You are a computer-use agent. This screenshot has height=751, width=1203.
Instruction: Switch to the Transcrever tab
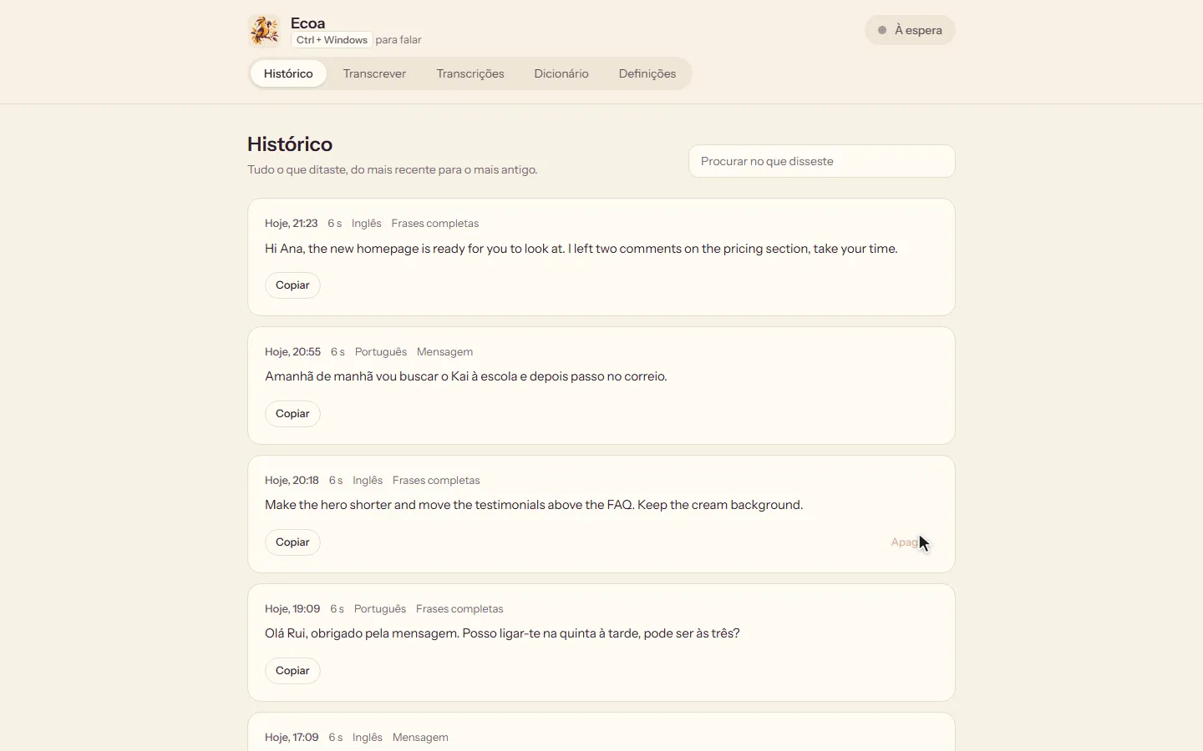[x=374, y=73]
